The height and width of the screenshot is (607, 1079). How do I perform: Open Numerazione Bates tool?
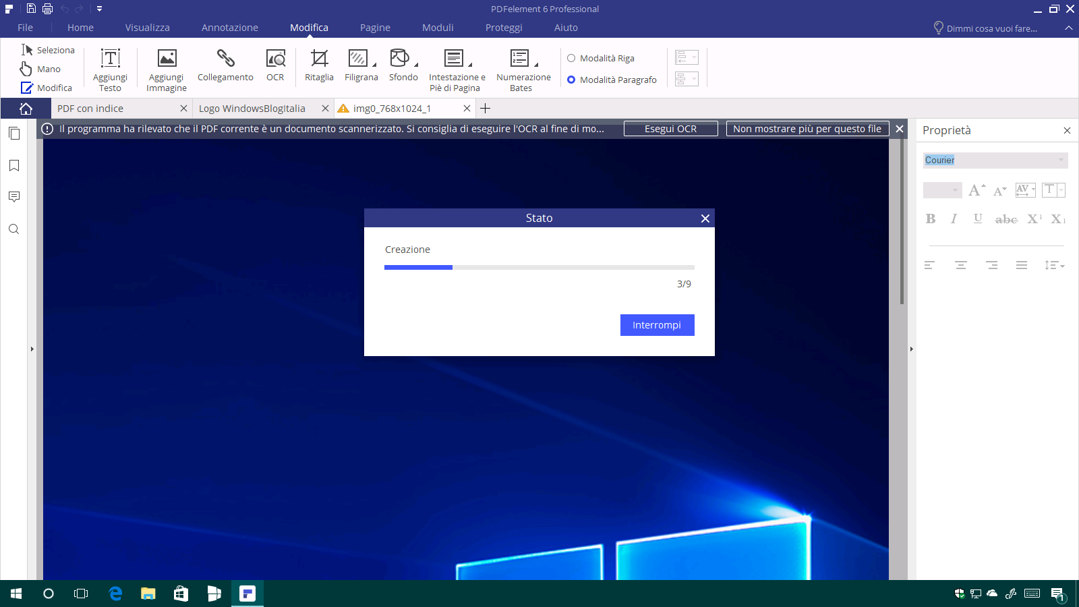click(523, 70)
